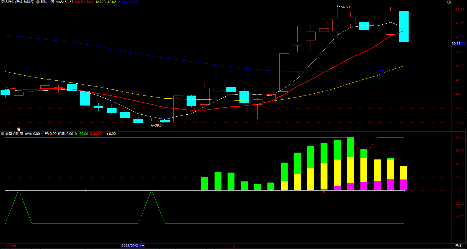The image size is (467, 249).
Task: Select the 贝达药业(日线.前复权) chart title
Action: click(18, 2)
